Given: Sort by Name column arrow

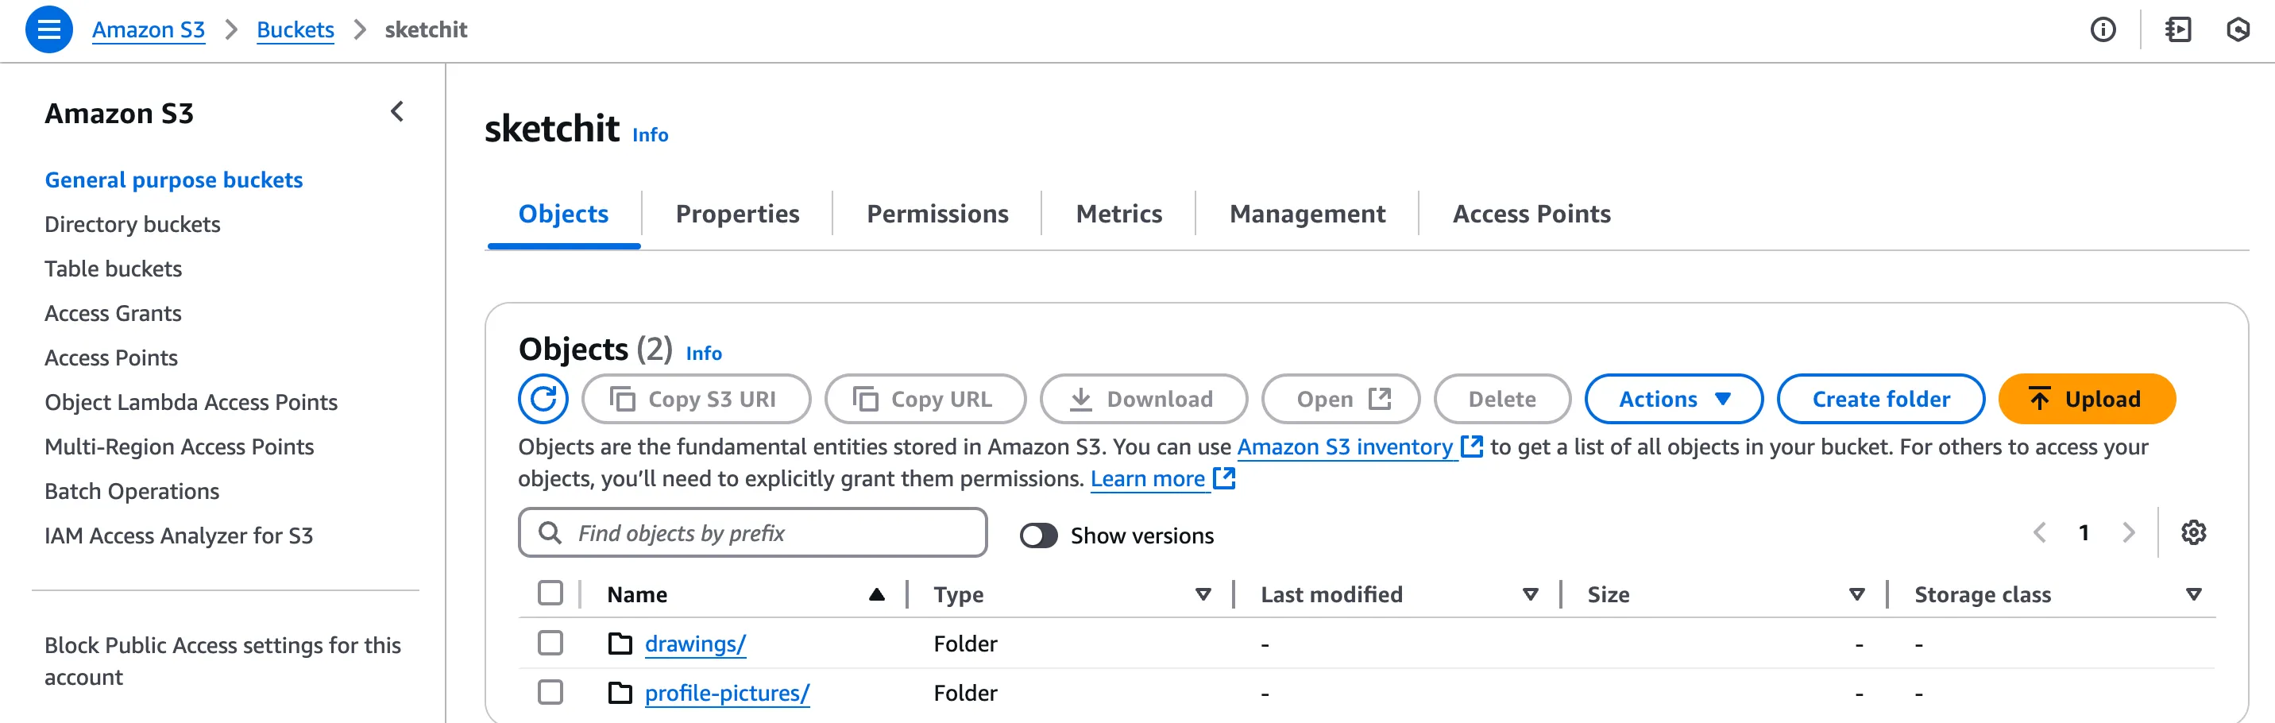Looking at the screenshot, I should click(x=876, y=594).
